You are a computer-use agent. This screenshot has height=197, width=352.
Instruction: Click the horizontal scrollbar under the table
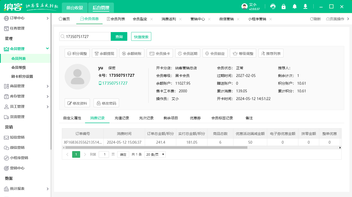[156, 147]
